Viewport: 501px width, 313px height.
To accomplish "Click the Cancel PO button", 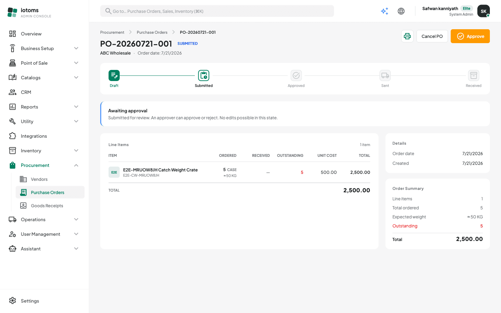I will click(x=432, y=36).
